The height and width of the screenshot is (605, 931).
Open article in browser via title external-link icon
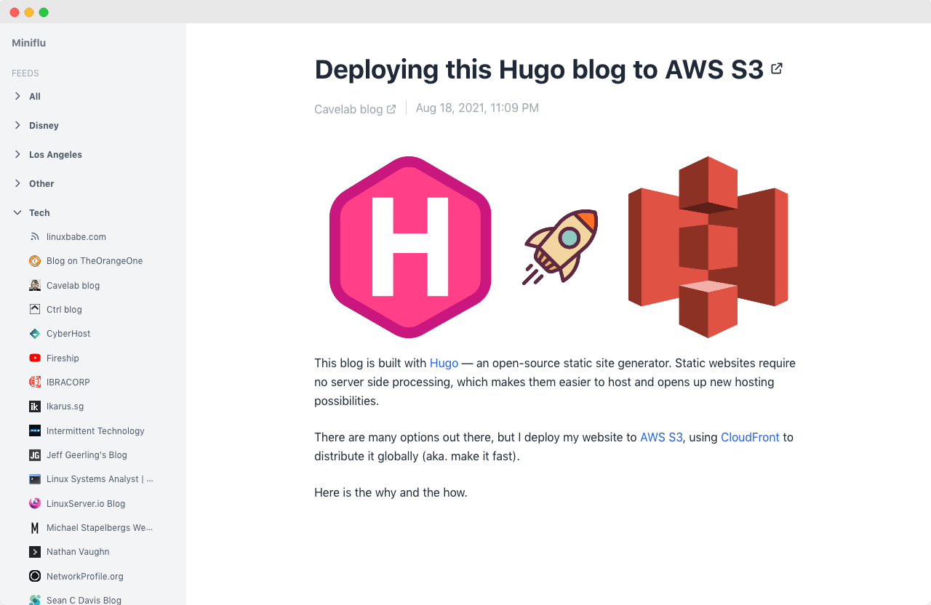[777, 68]
